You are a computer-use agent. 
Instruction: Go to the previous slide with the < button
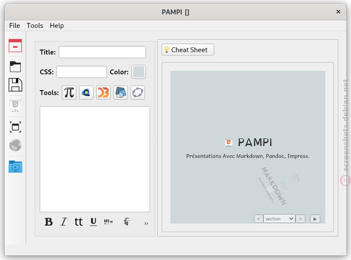click(258, 219)
